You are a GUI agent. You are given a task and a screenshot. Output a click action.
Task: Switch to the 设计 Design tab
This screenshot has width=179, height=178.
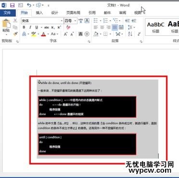[54, 13]
